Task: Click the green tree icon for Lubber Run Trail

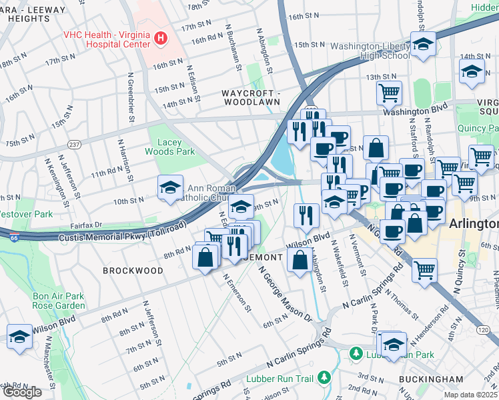Action: pyautogui.click(x=324, y=378)
